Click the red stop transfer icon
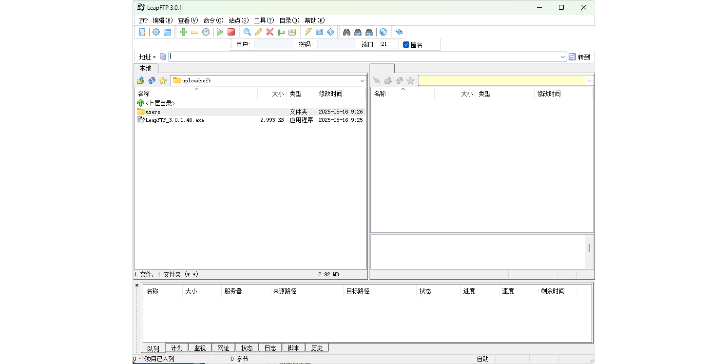The image size is (728, 364). click(231, 32)
